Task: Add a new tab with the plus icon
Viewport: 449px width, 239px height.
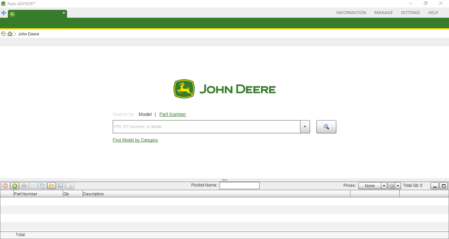Action: pyautogui.click(x=4, y=13)
